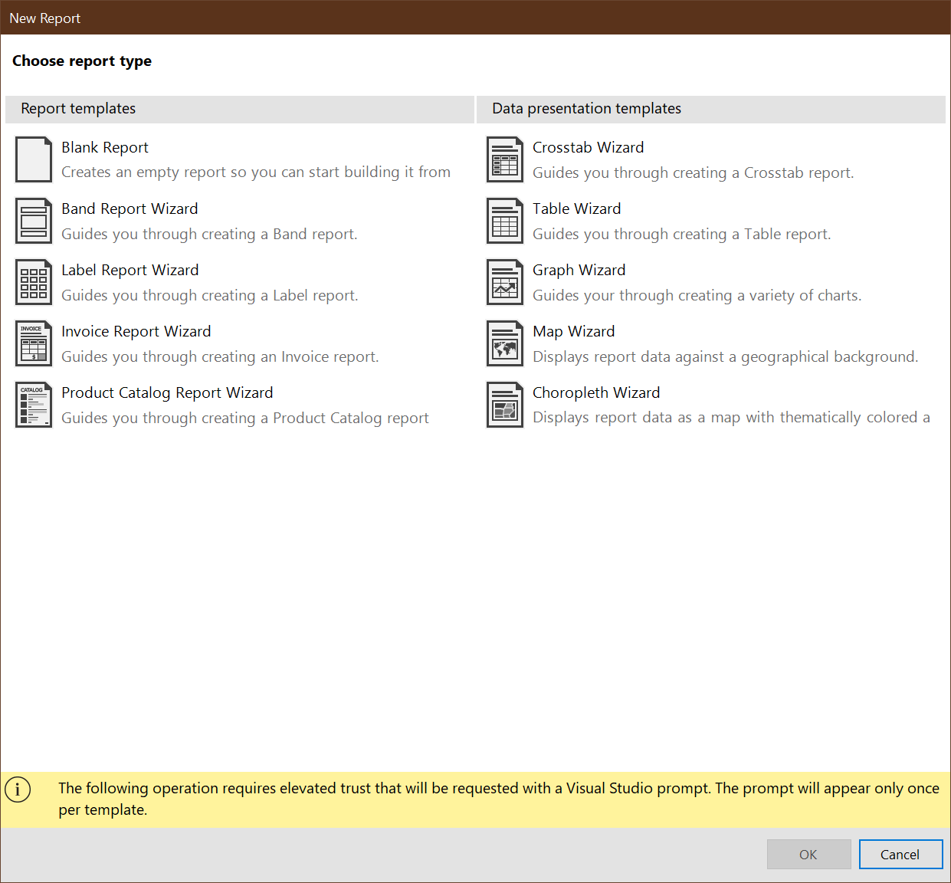Select the Label Report Wizard icon

(x=33, y=281)
